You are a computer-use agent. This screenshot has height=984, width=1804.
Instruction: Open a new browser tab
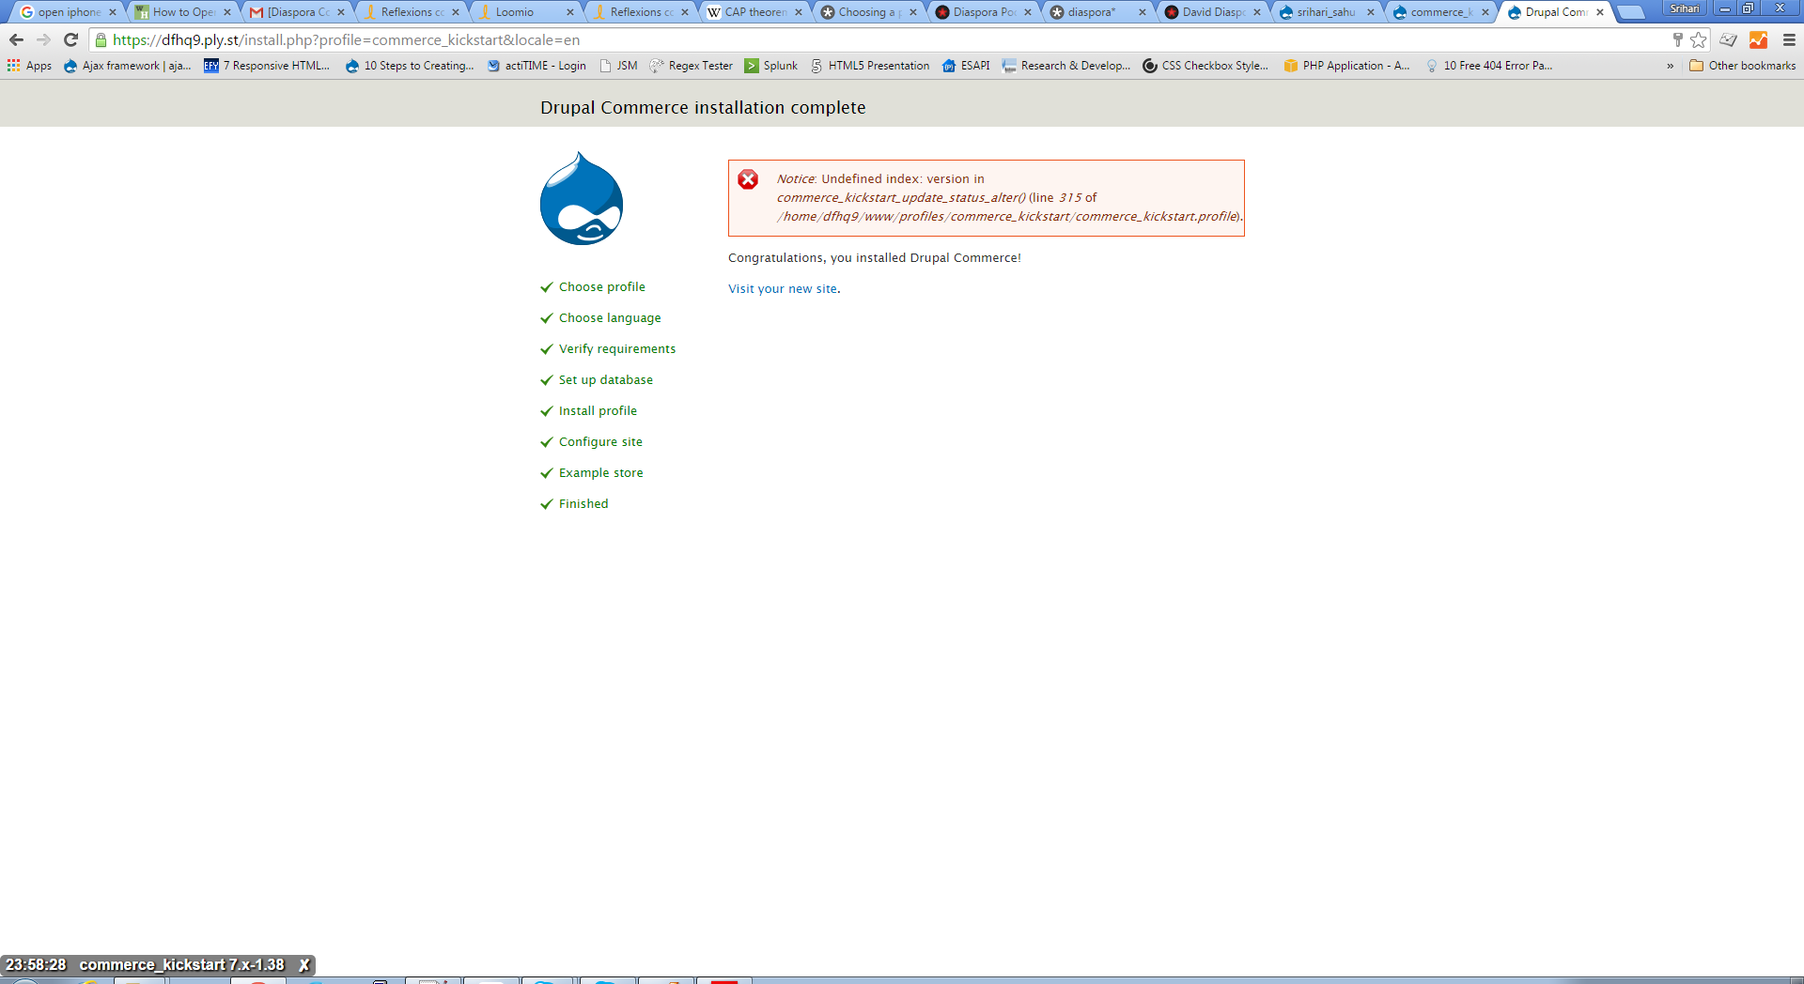1631,12
